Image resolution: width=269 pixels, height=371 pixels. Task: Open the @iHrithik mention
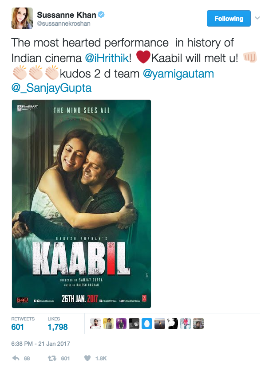pos(107,58)
